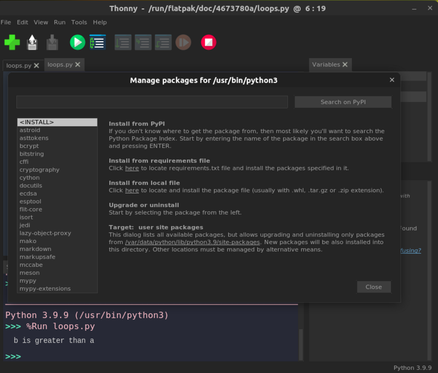This screenshot has width=438, height=373.
Task: Select the Step over icon
Action: (123, 42)
